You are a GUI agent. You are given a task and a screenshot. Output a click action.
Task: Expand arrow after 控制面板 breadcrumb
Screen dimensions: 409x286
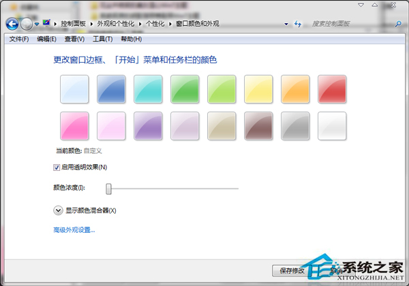coord(91,25)
